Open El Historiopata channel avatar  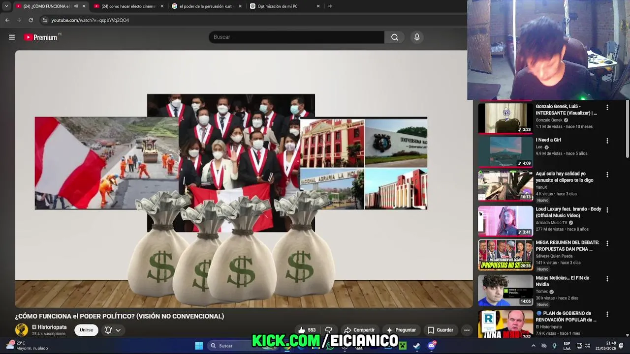[22, 330]
